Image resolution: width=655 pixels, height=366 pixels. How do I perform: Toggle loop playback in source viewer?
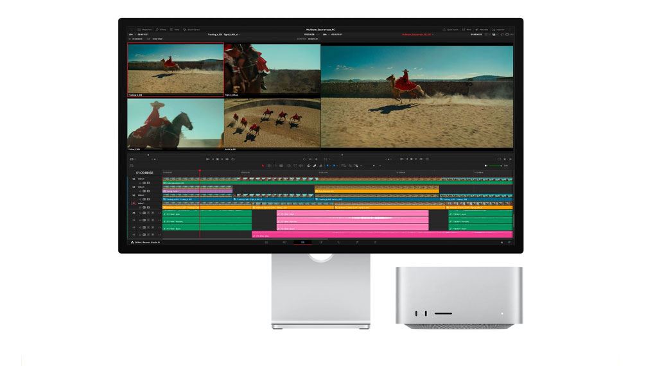pyautogui.click(x=232, y=159)
